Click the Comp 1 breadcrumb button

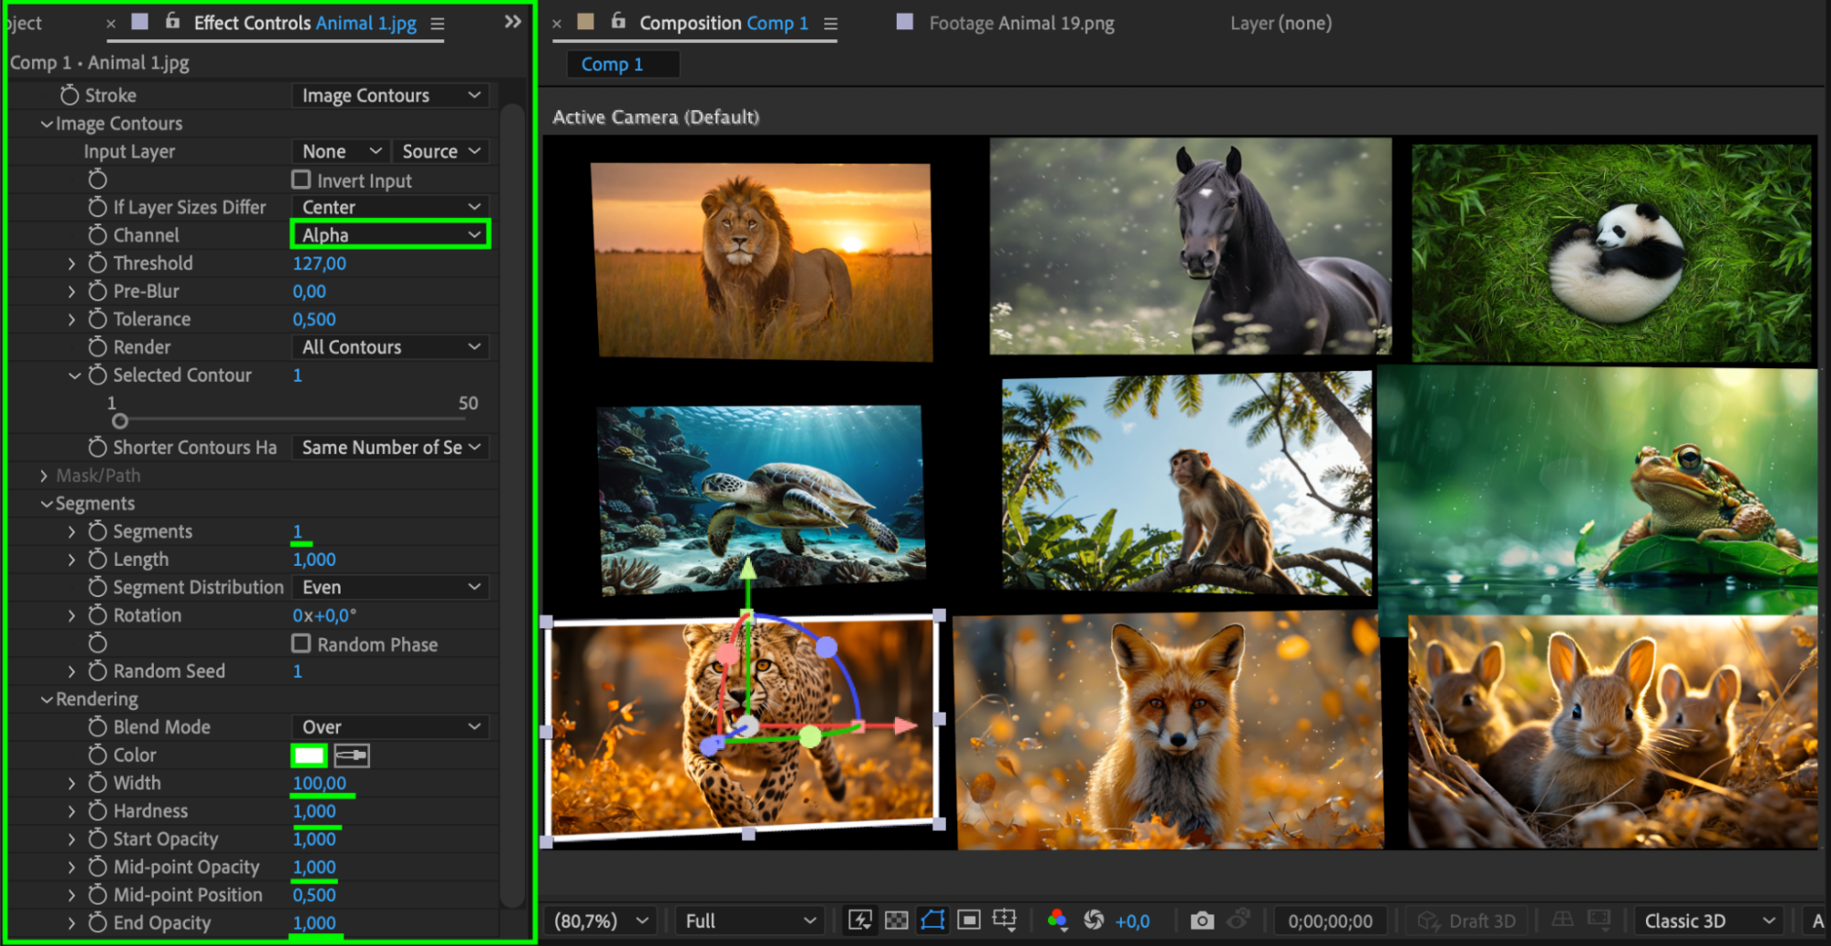[x=613, y=64]
